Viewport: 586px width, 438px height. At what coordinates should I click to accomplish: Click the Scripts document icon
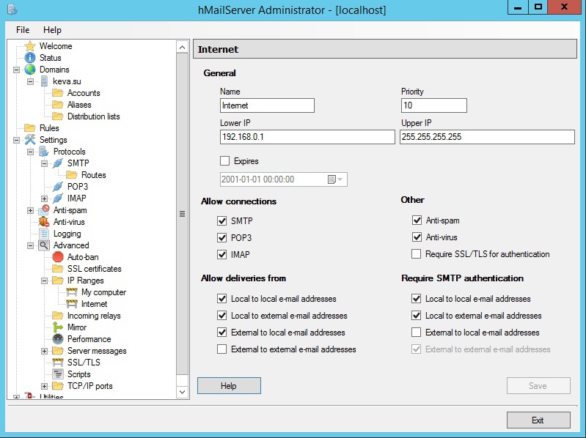[x=57, y=374]
